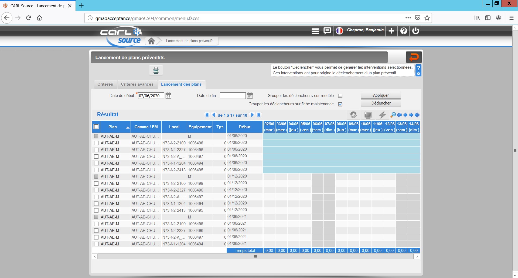Switch to the Critères avancés tab
Screen dimensions: 518x278
coord(137,84)
